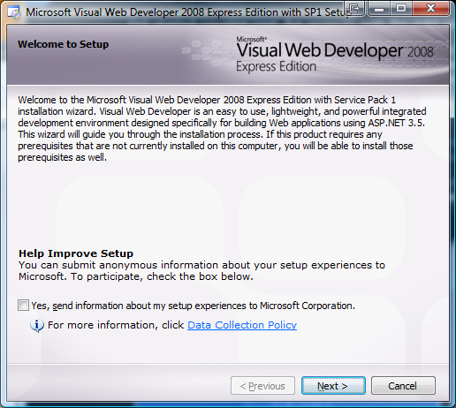Click the setup icon in title bar
The height and width of the screenshot is (408, 456).
(x=14, y=12)
